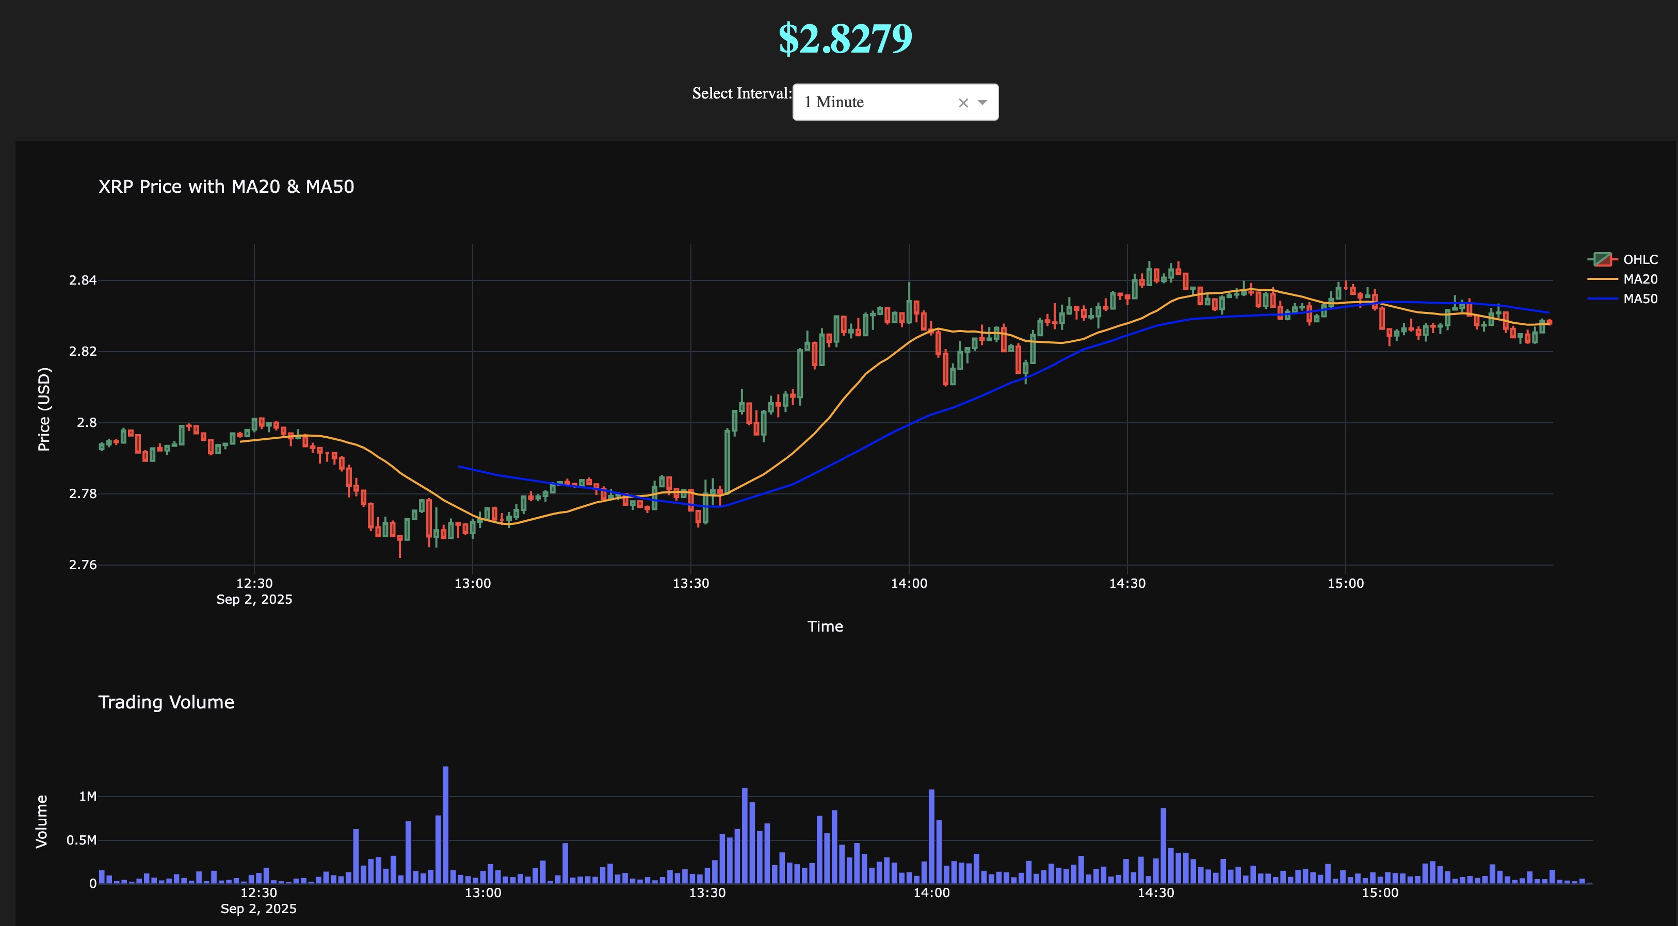1678x926 pixels.
Task: Click the blue MA50 legend line swatch
Action: [x=1603, y=299]
